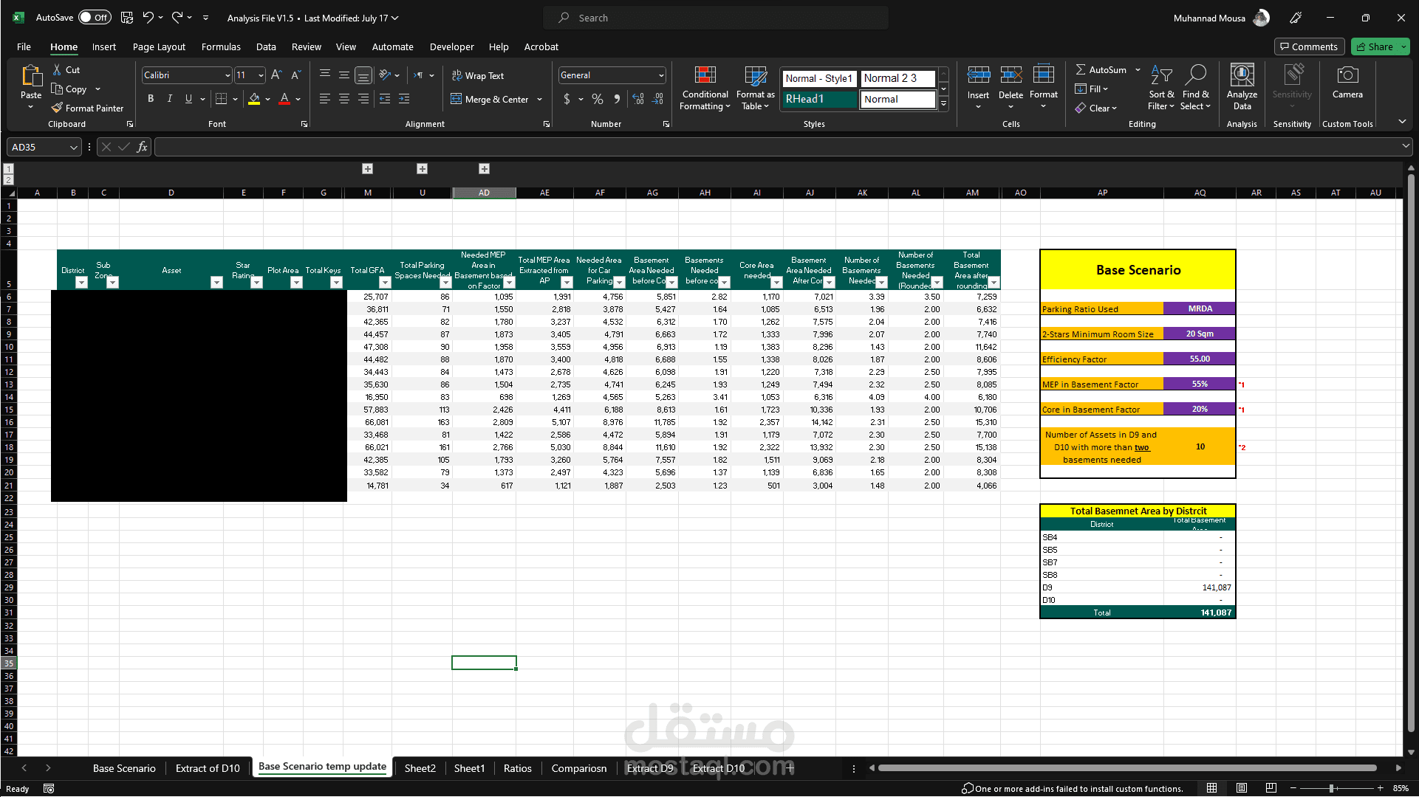
Task: Click the Decrease Font Size icon
Action: pos(295,75)
